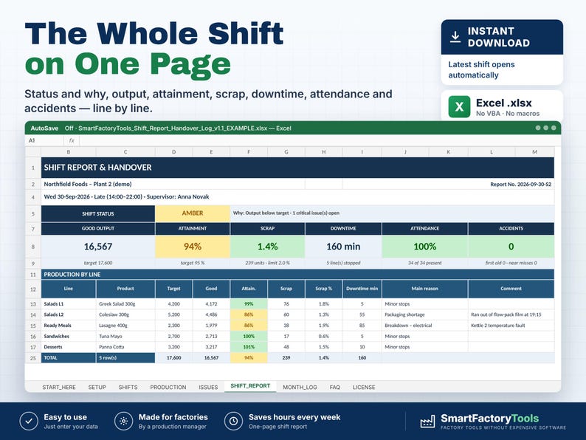Click the Name Box showing A1
Viewport: 586px width, 440px height.
pos(44,140)
